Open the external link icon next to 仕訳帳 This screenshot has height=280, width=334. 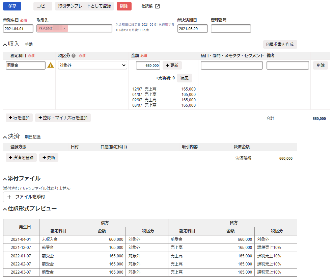158,6
